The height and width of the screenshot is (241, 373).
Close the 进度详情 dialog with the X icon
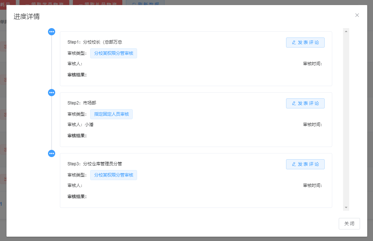[357, 15]
